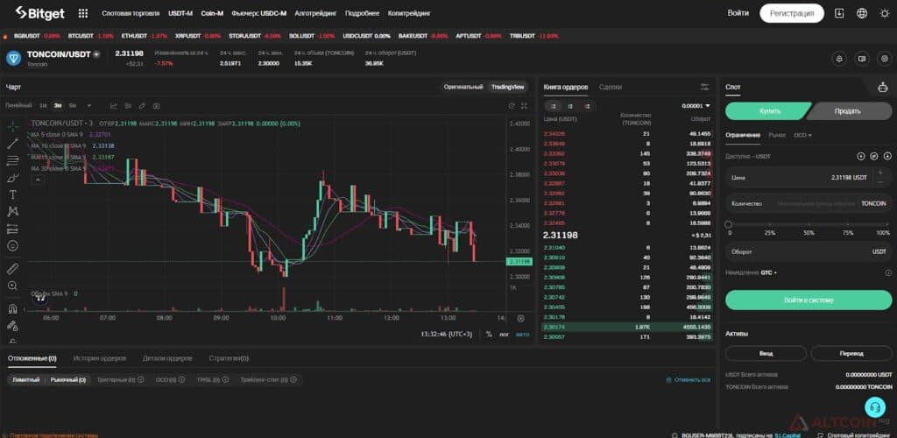
Task: Select the trend line drawing tool
Action: point(12,144)
